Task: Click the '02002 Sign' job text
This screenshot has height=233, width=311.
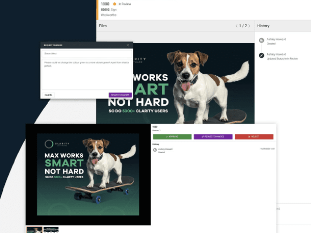Action: pos(109,10)
